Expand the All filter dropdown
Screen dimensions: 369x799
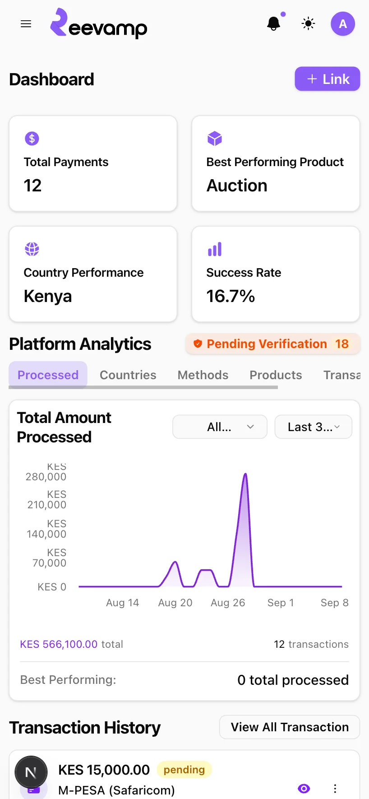coord(220,427)
